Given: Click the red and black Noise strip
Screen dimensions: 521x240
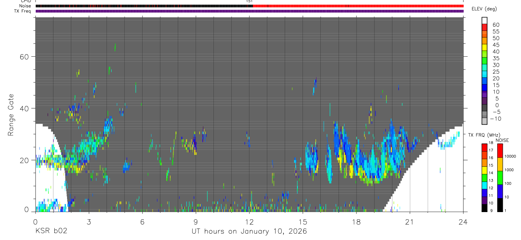Looking at the screenshot, I should [x=249, y=6].
